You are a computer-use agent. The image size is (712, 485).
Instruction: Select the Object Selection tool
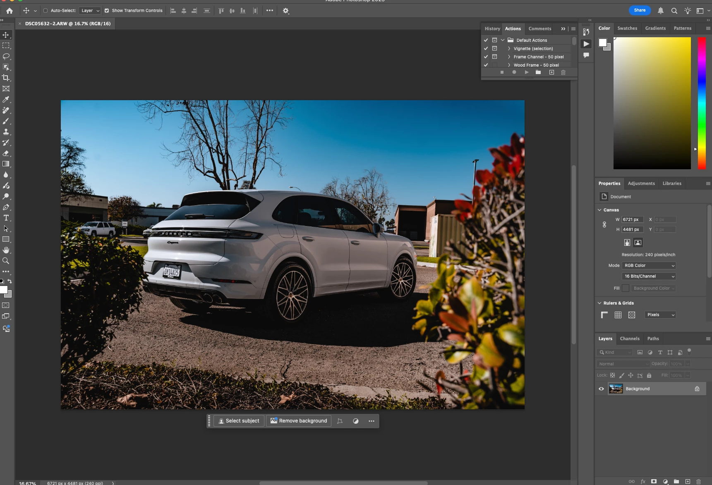[6, 67]
